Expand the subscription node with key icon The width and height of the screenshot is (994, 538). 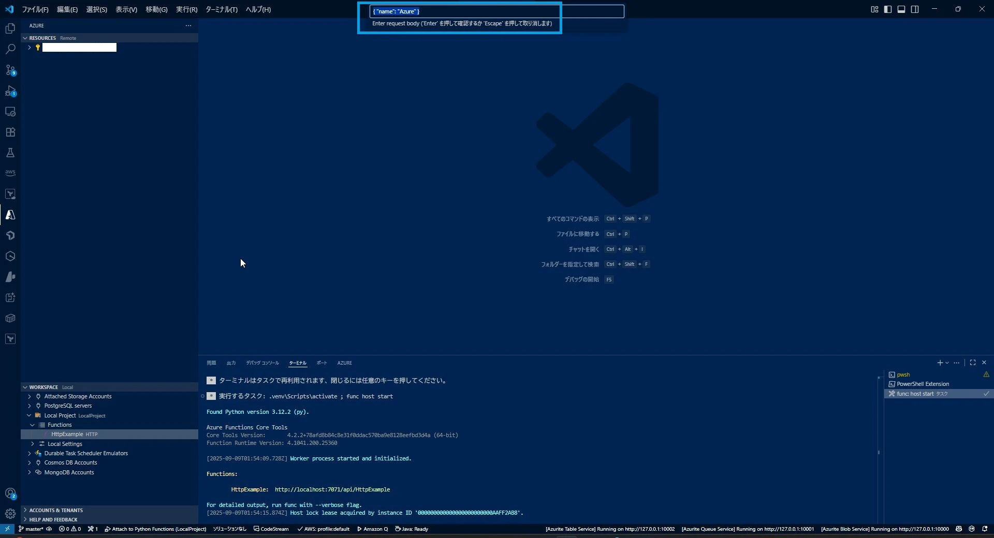30,48
